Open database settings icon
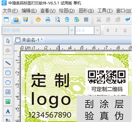133x122 pixels. pyautogui.click(x=67, y=19)
